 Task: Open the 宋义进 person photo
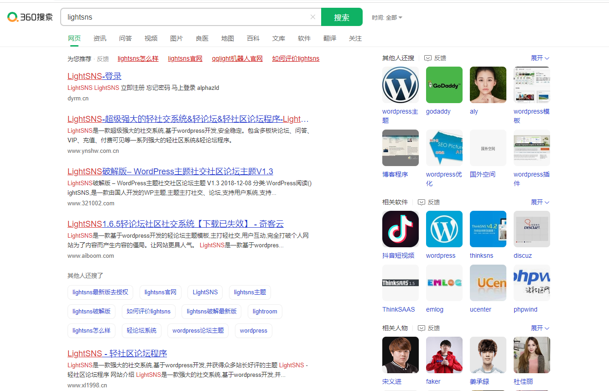(401, 355)
